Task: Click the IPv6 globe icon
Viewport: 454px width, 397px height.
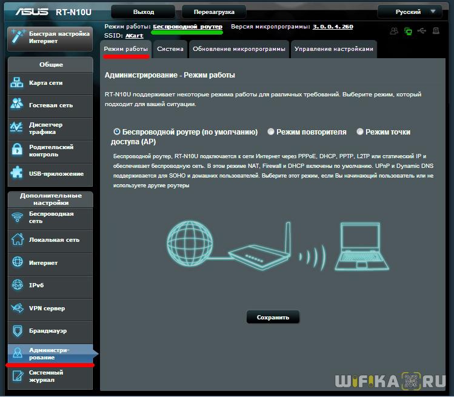Action: [18, 285]
